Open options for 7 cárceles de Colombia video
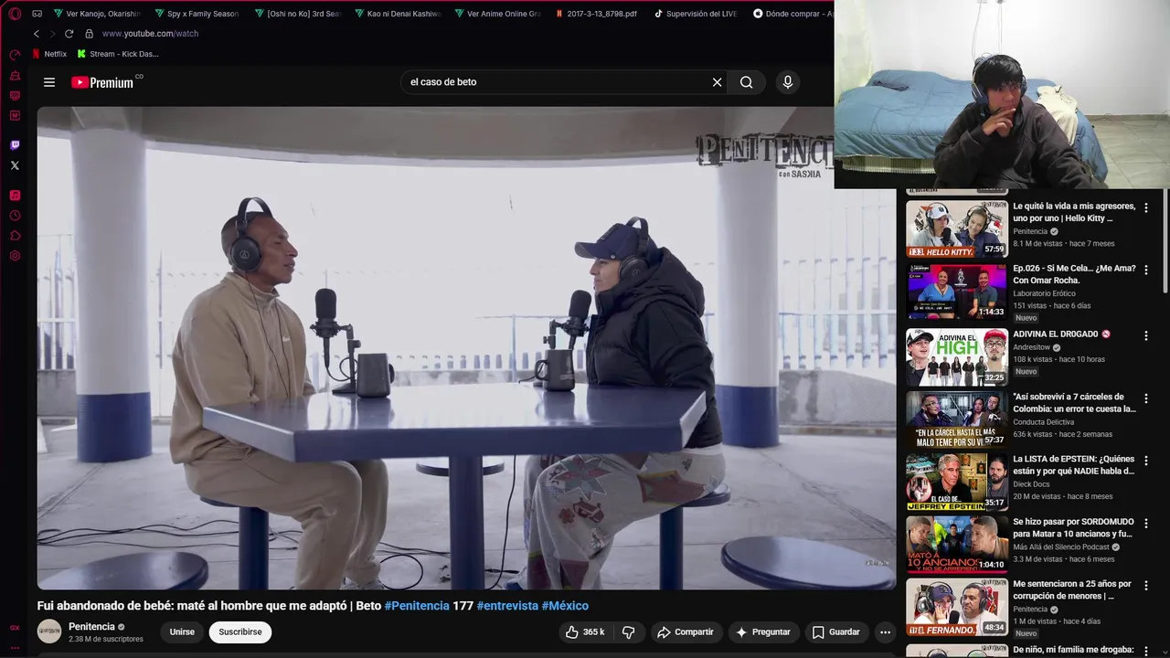1170x658 pixels. point(1146,398)
